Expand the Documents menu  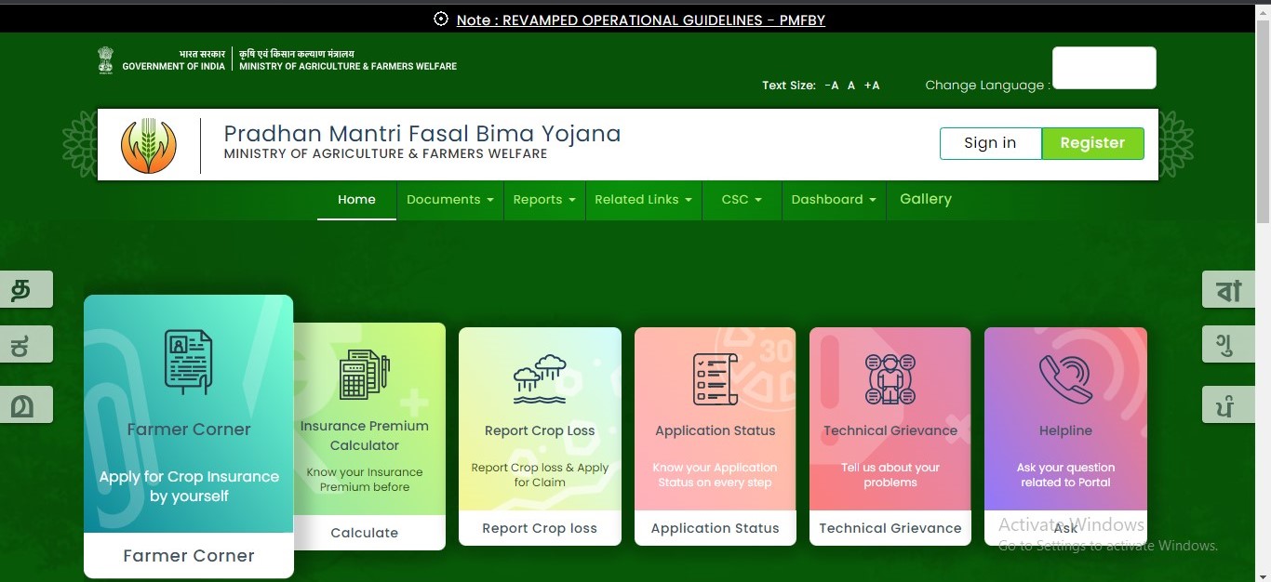pos(450,200)
